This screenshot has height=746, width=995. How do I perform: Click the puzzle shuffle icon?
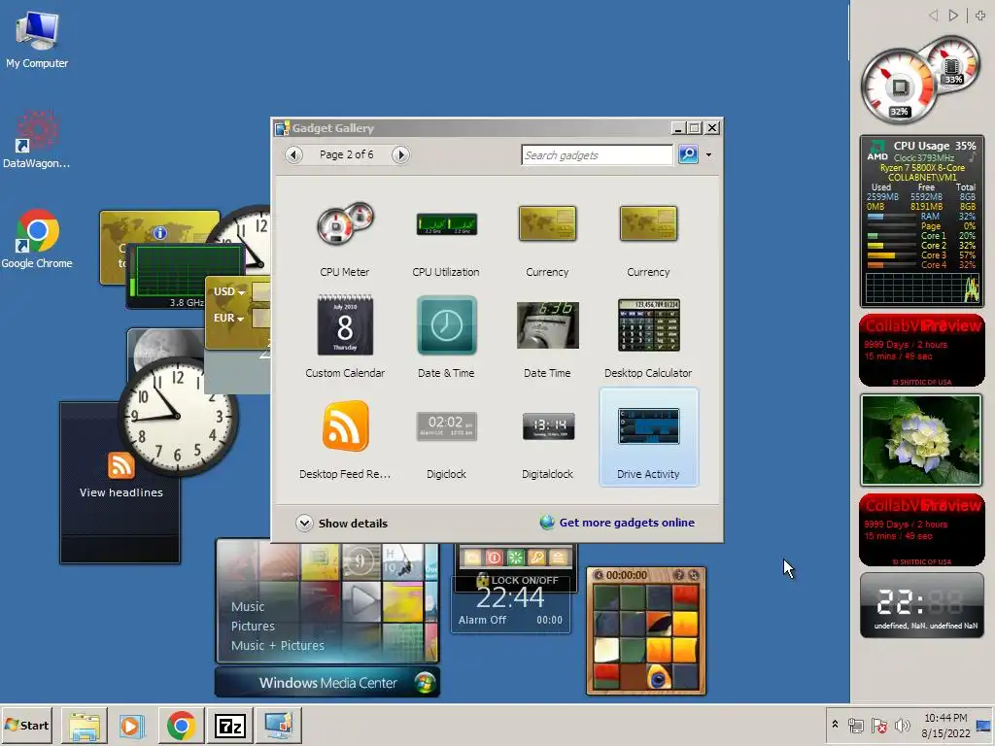694,575
